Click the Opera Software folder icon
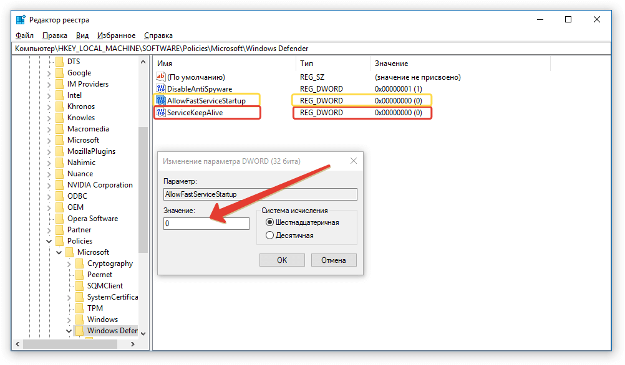The height and width of the screenshot is (365, 625). [59, 219]
